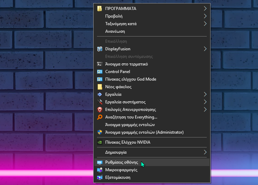
Task: Click the DisplayFusion icon
Action: [100, 49]
